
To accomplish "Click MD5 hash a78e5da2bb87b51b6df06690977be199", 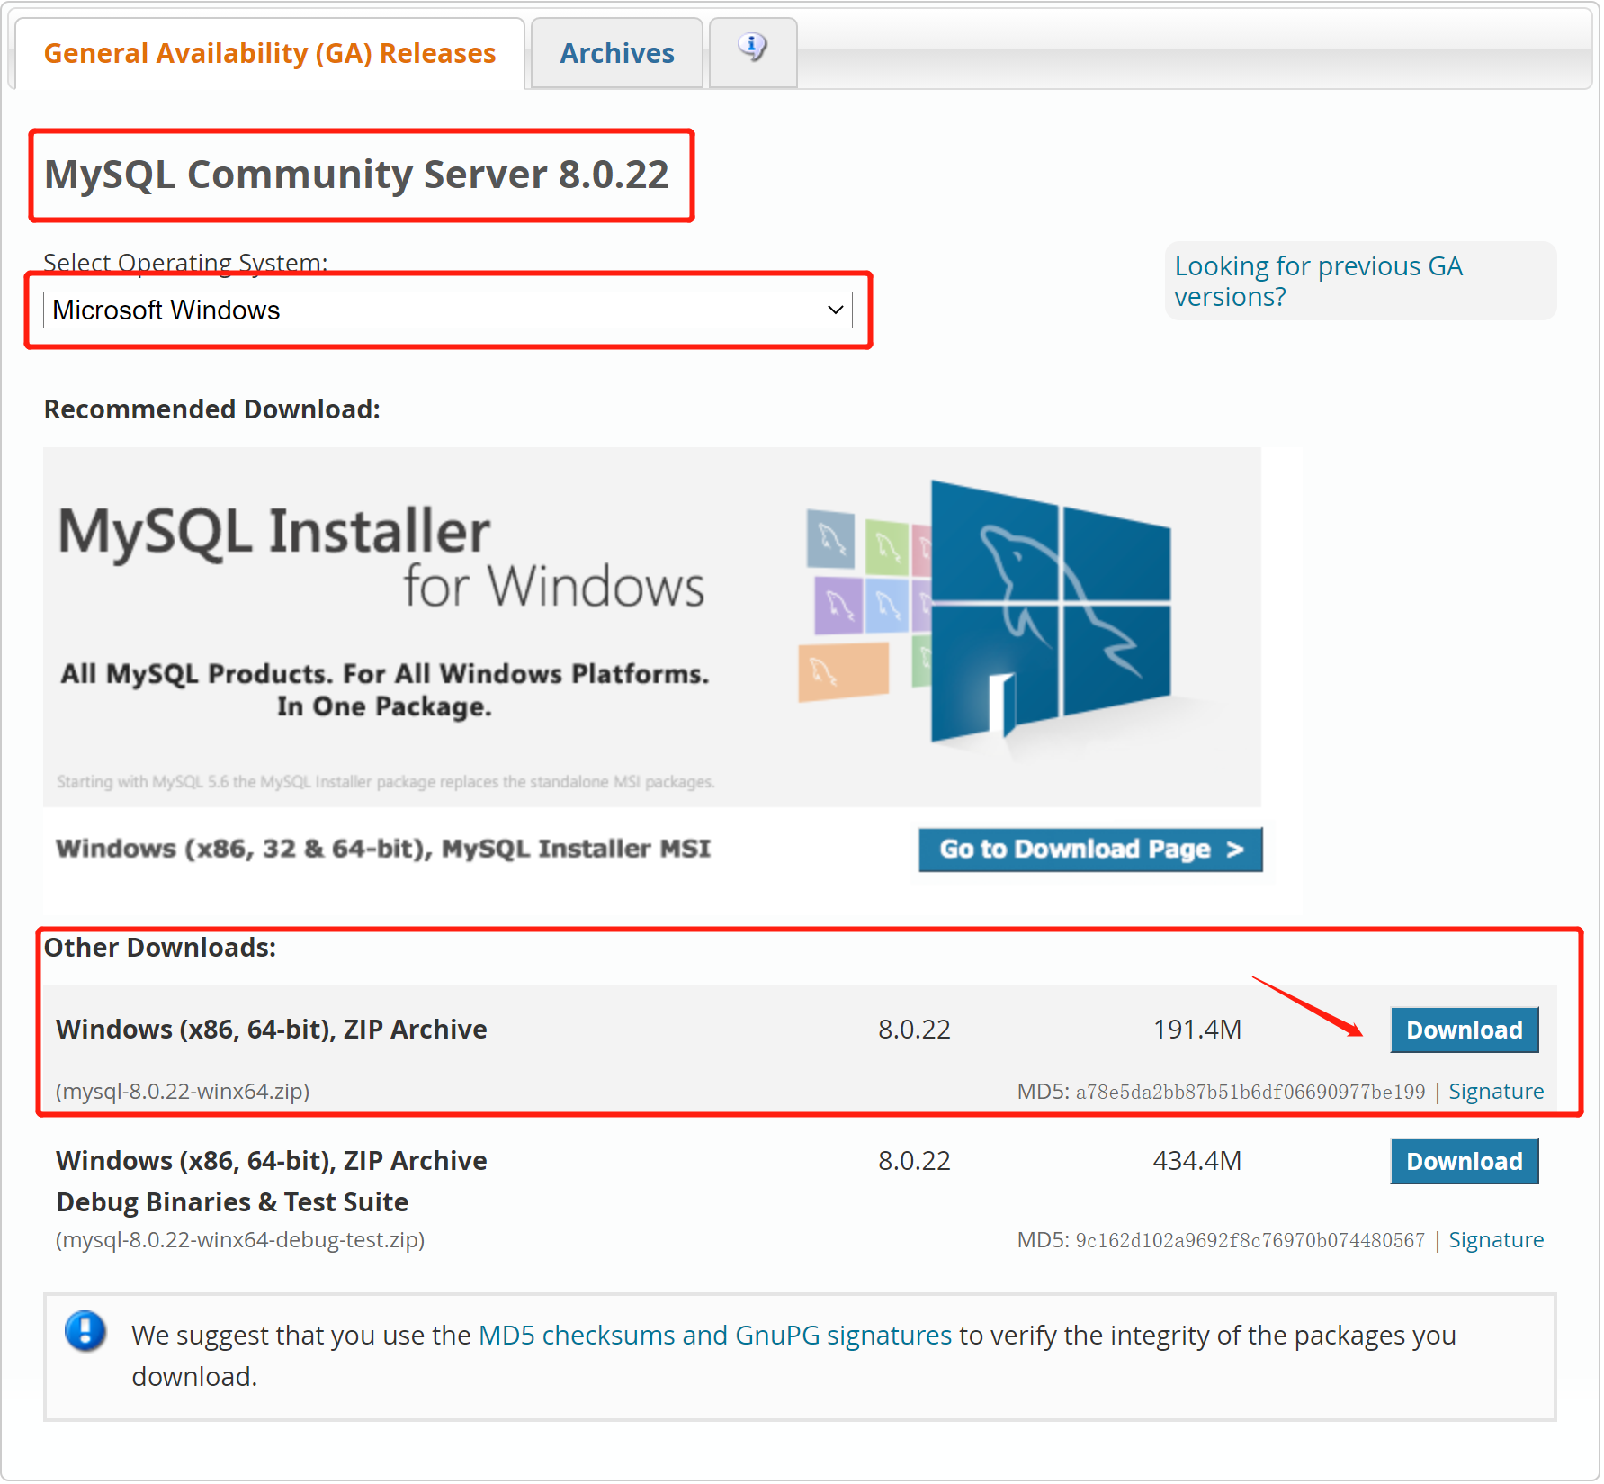I will coord(1250,1093).
